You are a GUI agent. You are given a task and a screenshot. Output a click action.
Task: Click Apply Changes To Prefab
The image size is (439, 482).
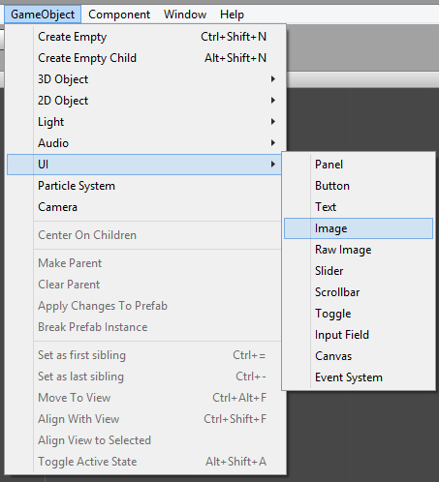coord(144,306)
